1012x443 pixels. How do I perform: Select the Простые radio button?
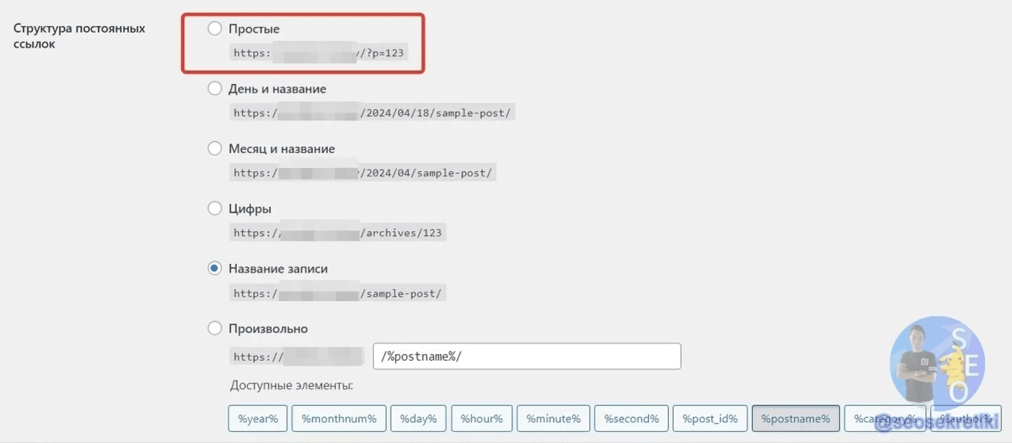coord(214,29)
